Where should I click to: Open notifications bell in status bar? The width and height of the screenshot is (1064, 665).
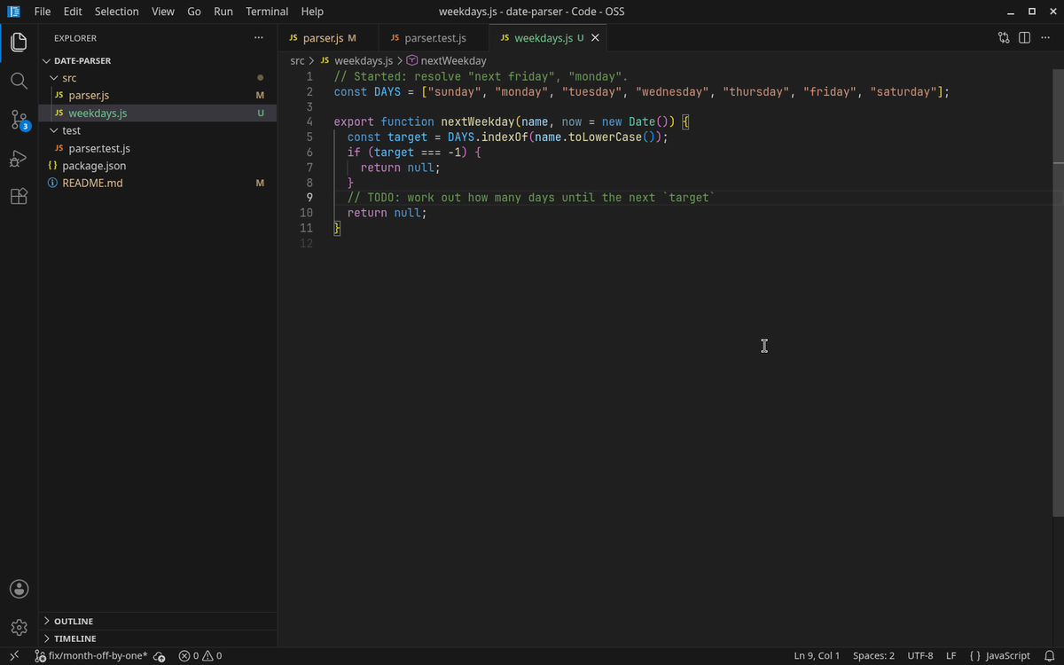(1050, 656)
